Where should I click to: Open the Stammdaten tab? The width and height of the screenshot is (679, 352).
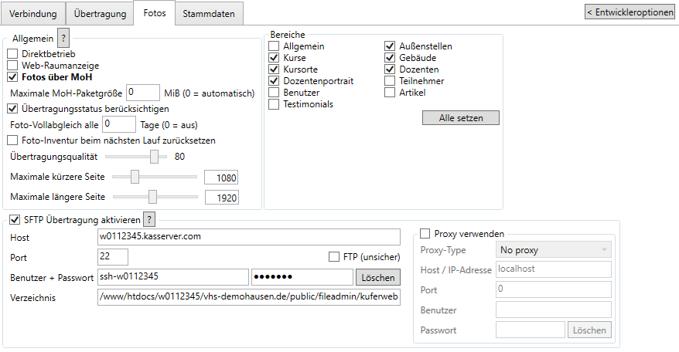[209, 14]
